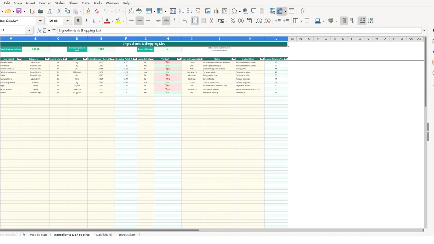Select column M header
Screen dimensions: 434x244
(292, 39)
